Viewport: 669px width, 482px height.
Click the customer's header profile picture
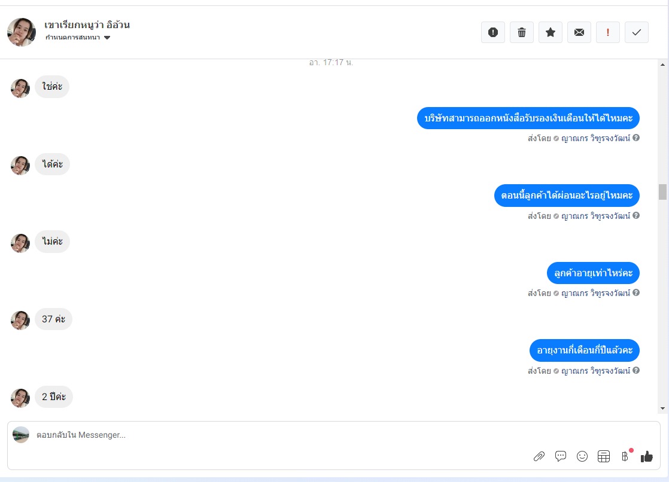[x=22, y=32]
